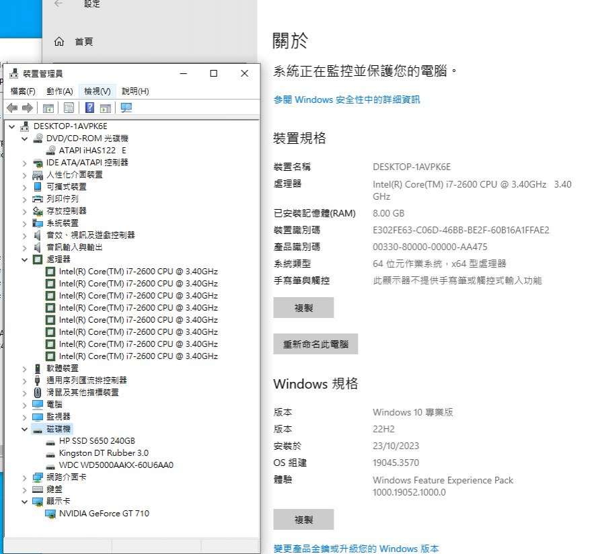Expand the 電腦 category
Viewport: 600px width, 554px height.
24,405
